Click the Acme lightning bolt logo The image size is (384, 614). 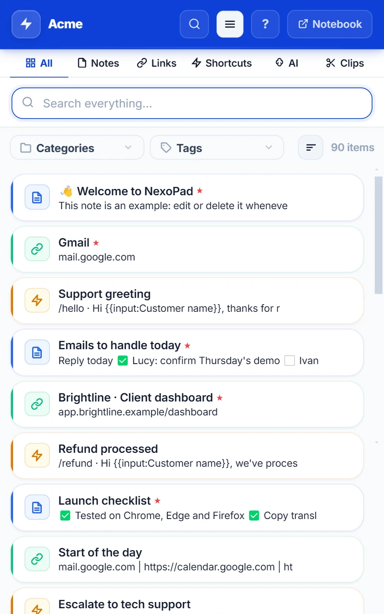(x=26, y=24)
